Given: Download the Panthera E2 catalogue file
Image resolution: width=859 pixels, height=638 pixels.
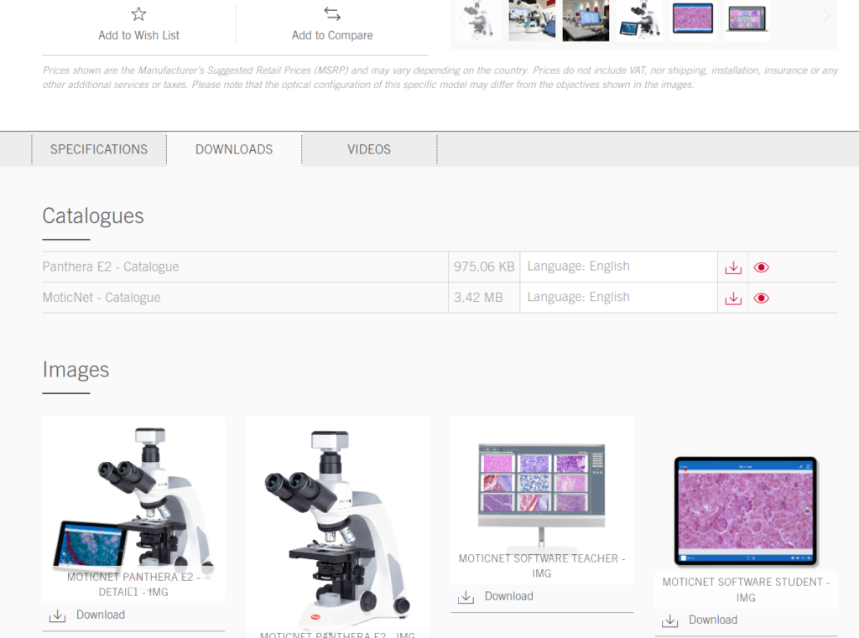Looking at the screenshot, I should tap(733, 267).
